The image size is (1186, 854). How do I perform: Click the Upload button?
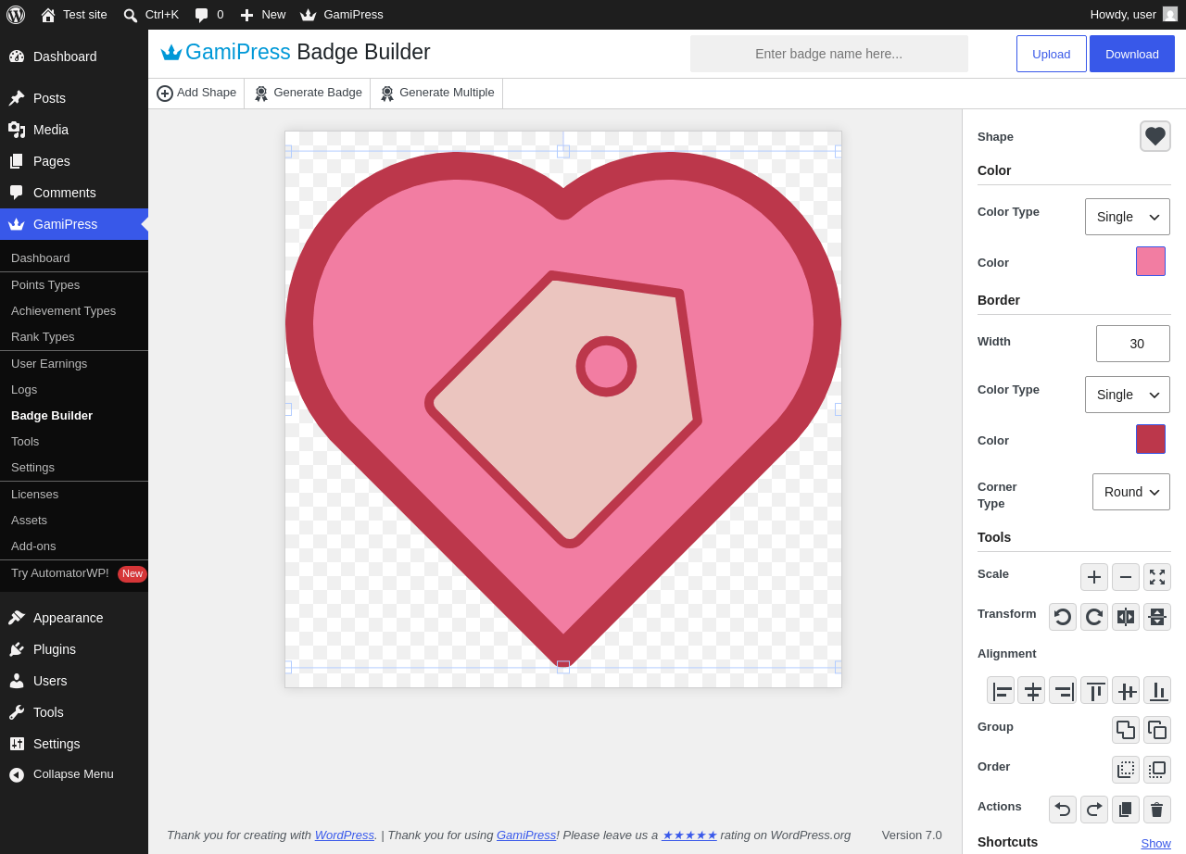[1052, 54]
